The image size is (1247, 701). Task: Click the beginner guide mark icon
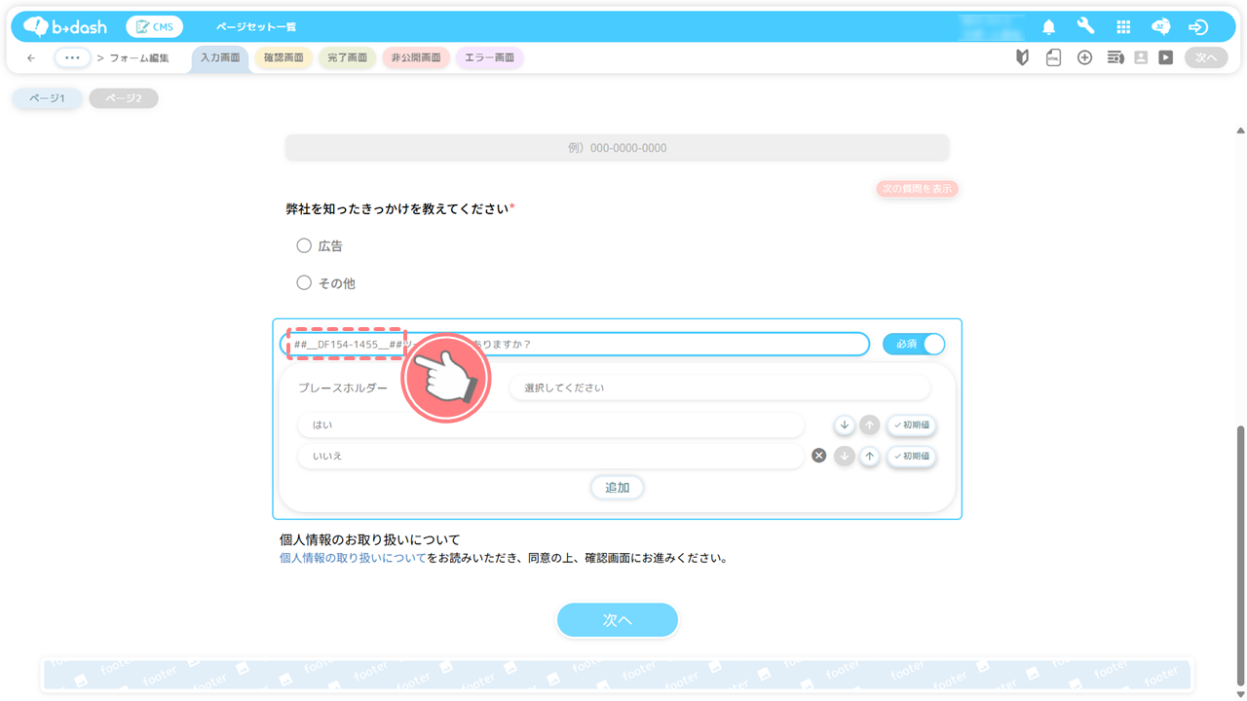click(1022, 58)
